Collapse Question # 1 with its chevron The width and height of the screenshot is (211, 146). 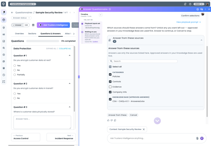point(70,55)
